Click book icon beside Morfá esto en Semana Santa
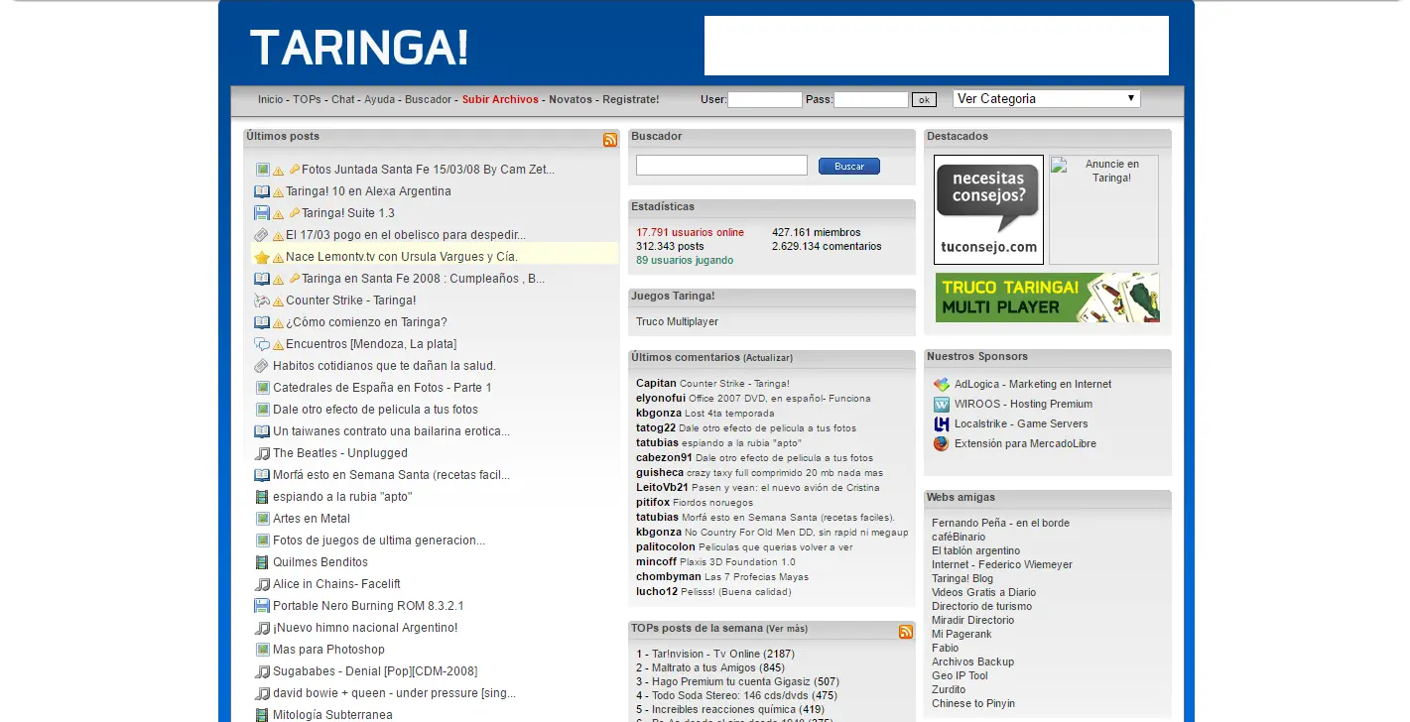Image resolution: width=1410 pixels, height=722 pixels. (262, 475)
